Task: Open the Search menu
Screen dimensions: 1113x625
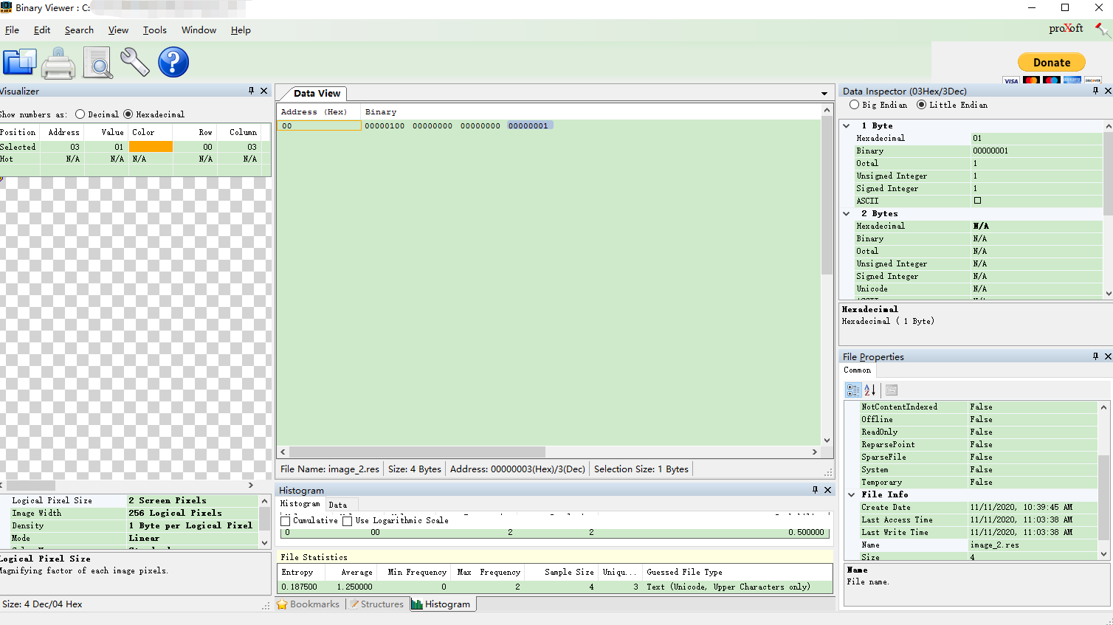Action: (x=79, y=30)
